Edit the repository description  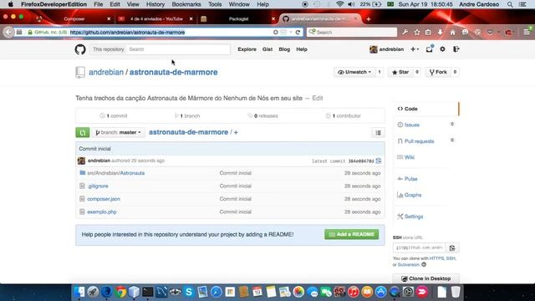point(318,99)
